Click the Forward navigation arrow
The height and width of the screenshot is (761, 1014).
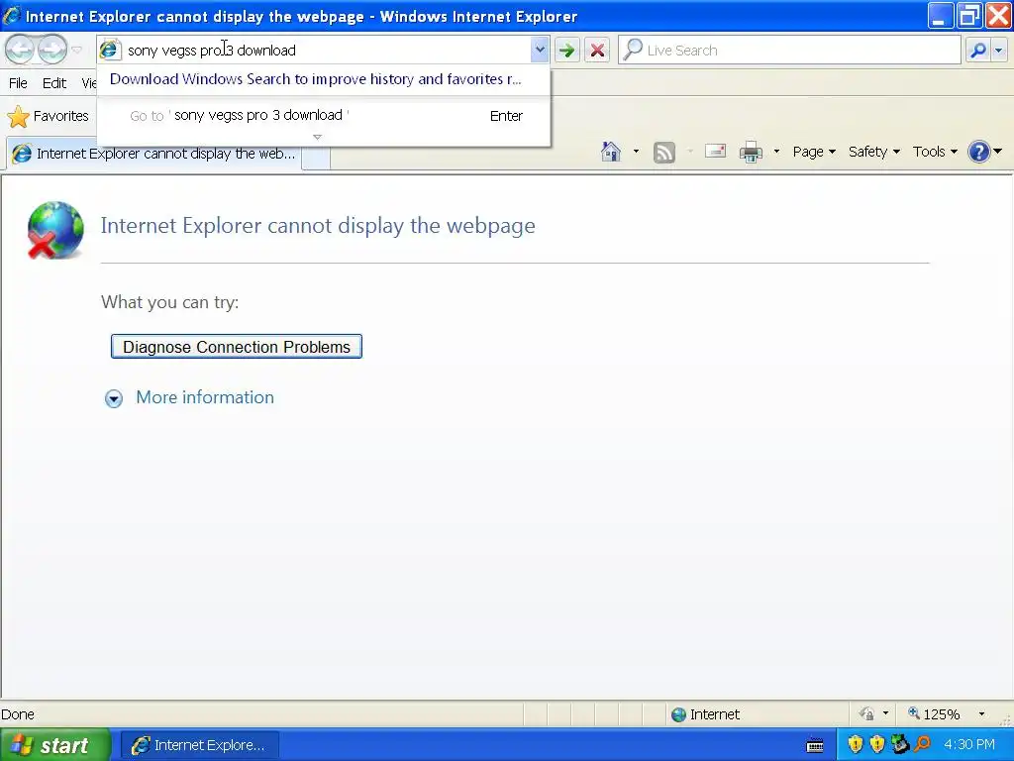pyautogui.click(x=51, y=50)
